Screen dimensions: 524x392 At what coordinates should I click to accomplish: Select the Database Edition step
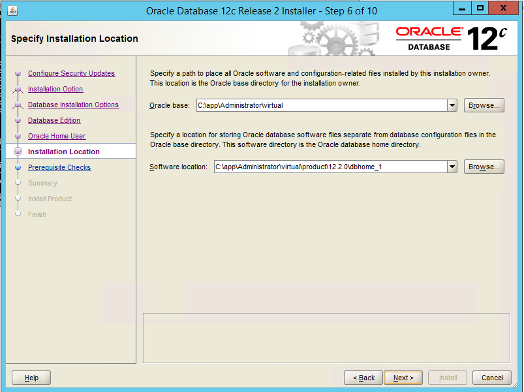click(x=54, y=121)
